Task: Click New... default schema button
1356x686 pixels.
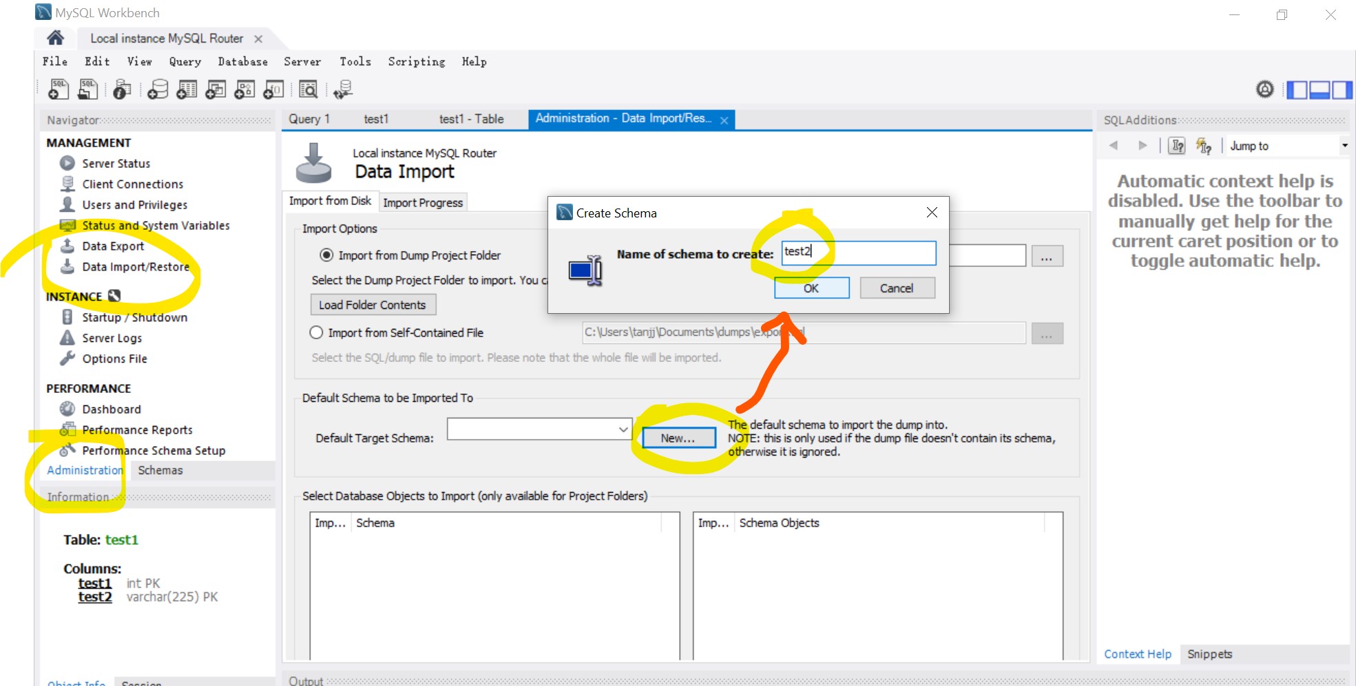Action: click(x=678, y=438)
